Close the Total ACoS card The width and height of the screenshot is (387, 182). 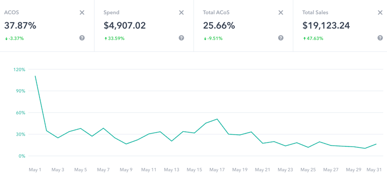point(281,13)
